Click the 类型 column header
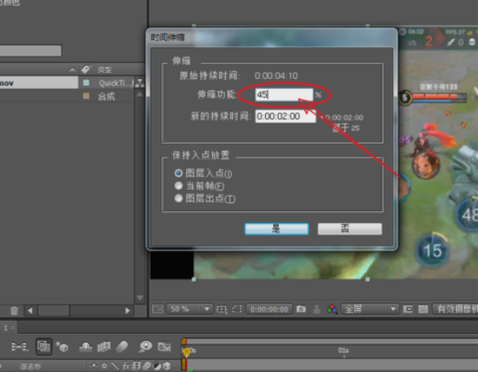The height and width of the screenshot is (372, 478). (105, 69)
